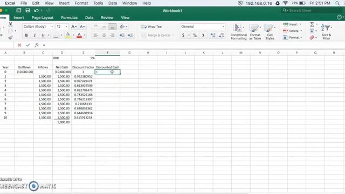Open the borders dropdown
The image size is (345, 194).
(61, 35)
